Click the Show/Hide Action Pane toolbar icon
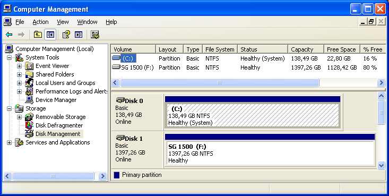 click(79, 35)
